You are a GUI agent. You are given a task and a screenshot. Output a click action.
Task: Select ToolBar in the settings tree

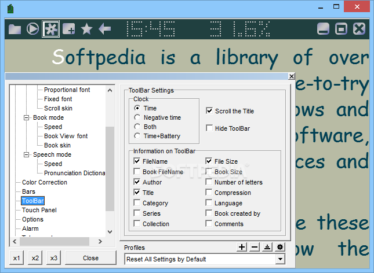tap(33, 201)
